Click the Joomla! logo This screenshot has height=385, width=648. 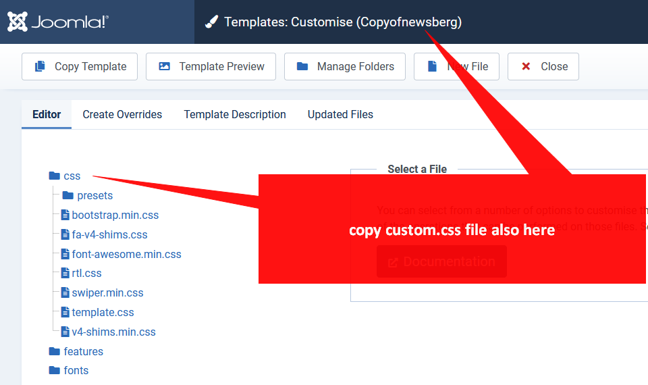pyautogui.click(x=58, y=22)
